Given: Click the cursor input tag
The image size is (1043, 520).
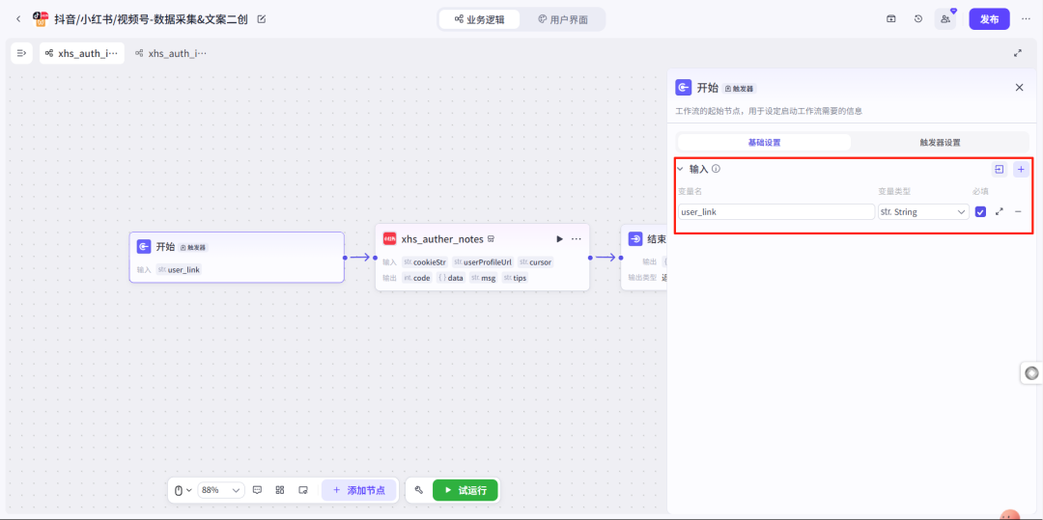Looking at the screenshot, I should (535, 262).
